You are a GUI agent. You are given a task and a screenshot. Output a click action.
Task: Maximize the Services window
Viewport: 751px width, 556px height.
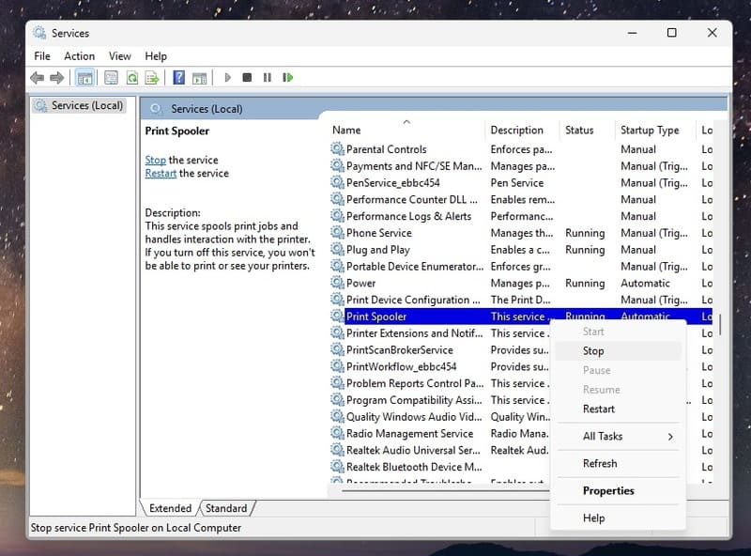click(x=672, y=33)
